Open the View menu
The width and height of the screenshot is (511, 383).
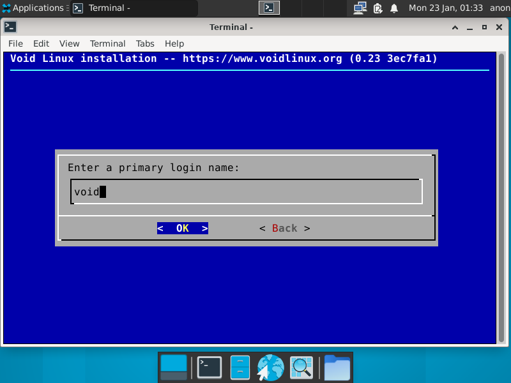point(69,43)
